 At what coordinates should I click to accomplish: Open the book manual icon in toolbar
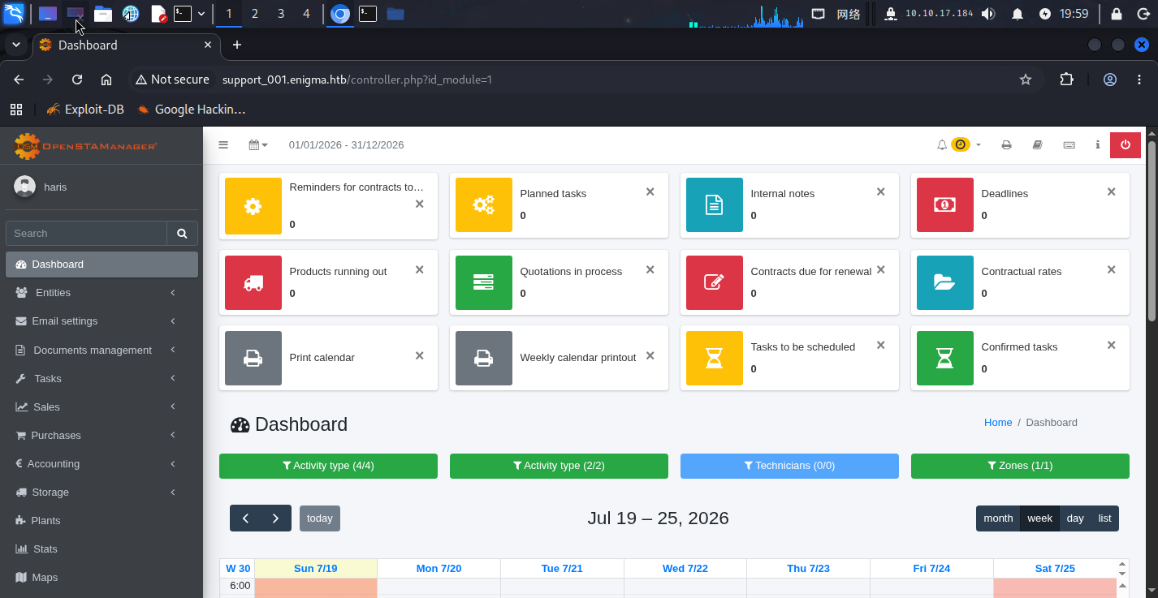tap(1037, 145)
